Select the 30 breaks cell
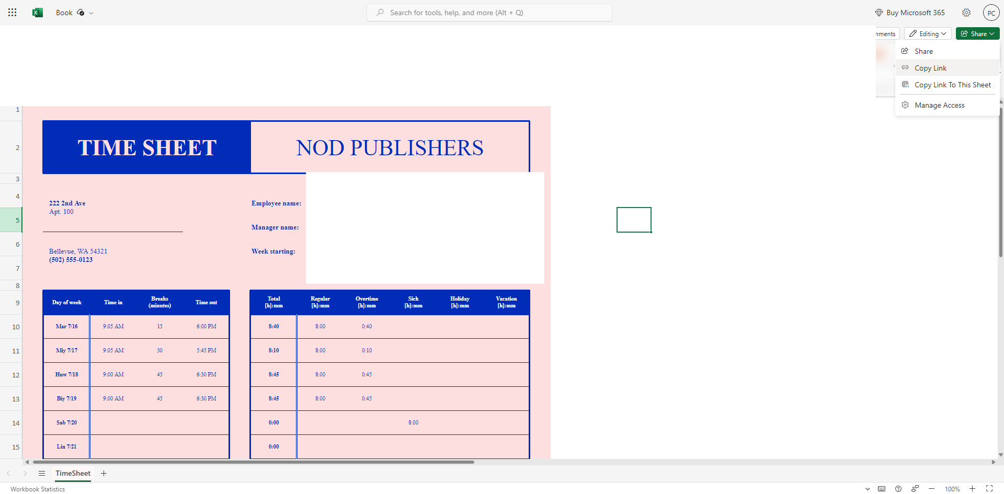1004x494 pixels. (159, 350)
